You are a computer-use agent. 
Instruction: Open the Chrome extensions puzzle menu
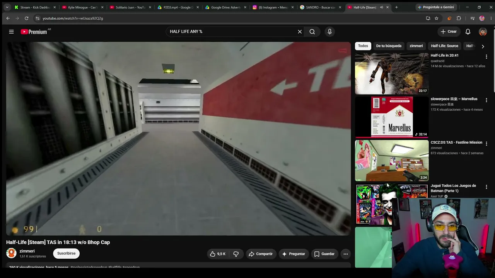click(x=459, y=18)
